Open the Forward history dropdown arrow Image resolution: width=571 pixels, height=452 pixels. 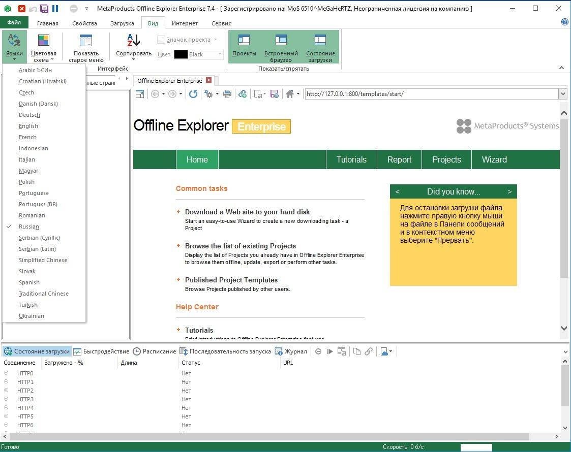click(181, 94)
